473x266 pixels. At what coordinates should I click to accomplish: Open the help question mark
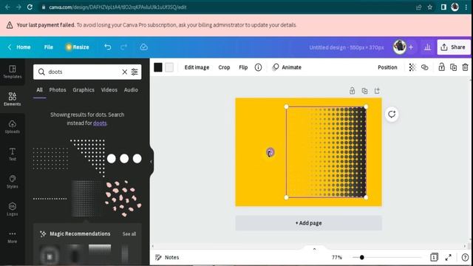click(465, 257)
